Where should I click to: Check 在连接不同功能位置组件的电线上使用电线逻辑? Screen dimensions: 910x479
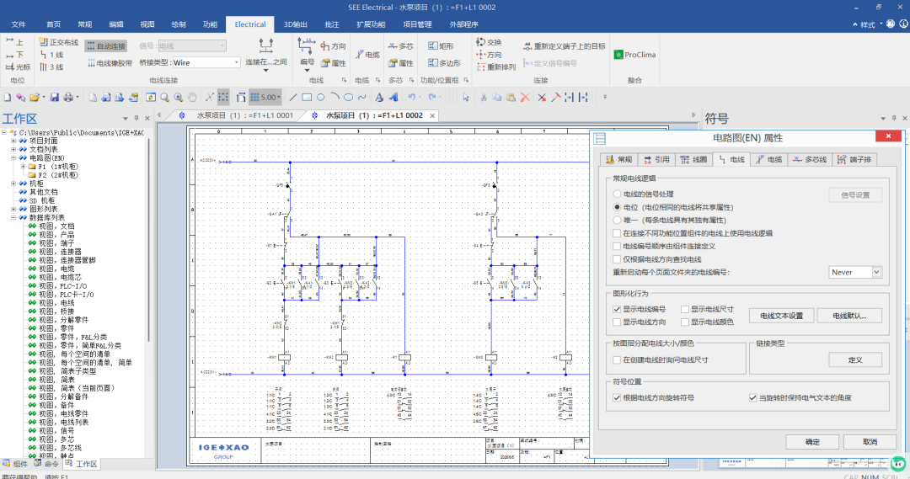(x=693, y=233)
